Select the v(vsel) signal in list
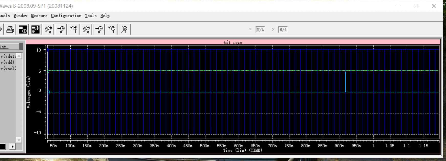This screenshot has width=446, height=161. click(x=8, y=68)
